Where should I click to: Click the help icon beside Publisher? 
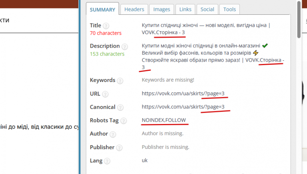(119, 148)
